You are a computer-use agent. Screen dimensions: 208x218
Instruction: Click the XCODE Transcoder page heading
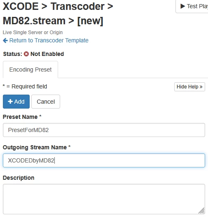point(58,14)
